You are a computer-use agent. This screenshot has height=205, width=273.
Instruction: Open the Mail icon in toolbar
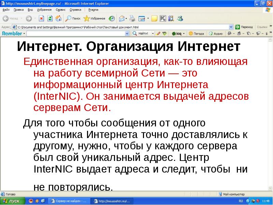point(122,18)
